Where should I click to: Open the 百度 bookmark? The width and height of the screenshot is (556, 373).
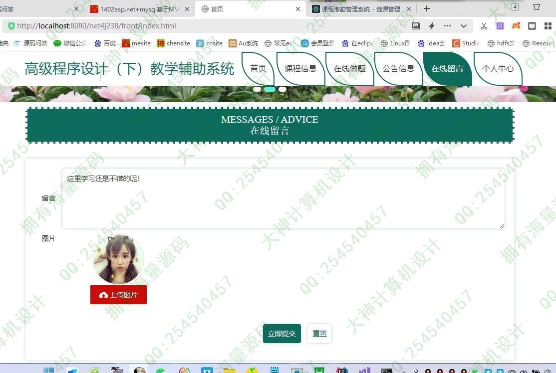coord(105,43)
